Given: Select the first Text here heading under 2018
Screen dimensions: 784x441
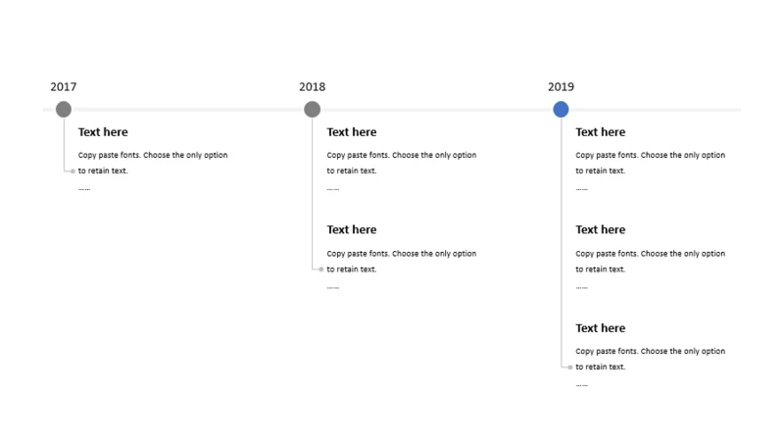Looking at the screenshot, I should 352,132.
